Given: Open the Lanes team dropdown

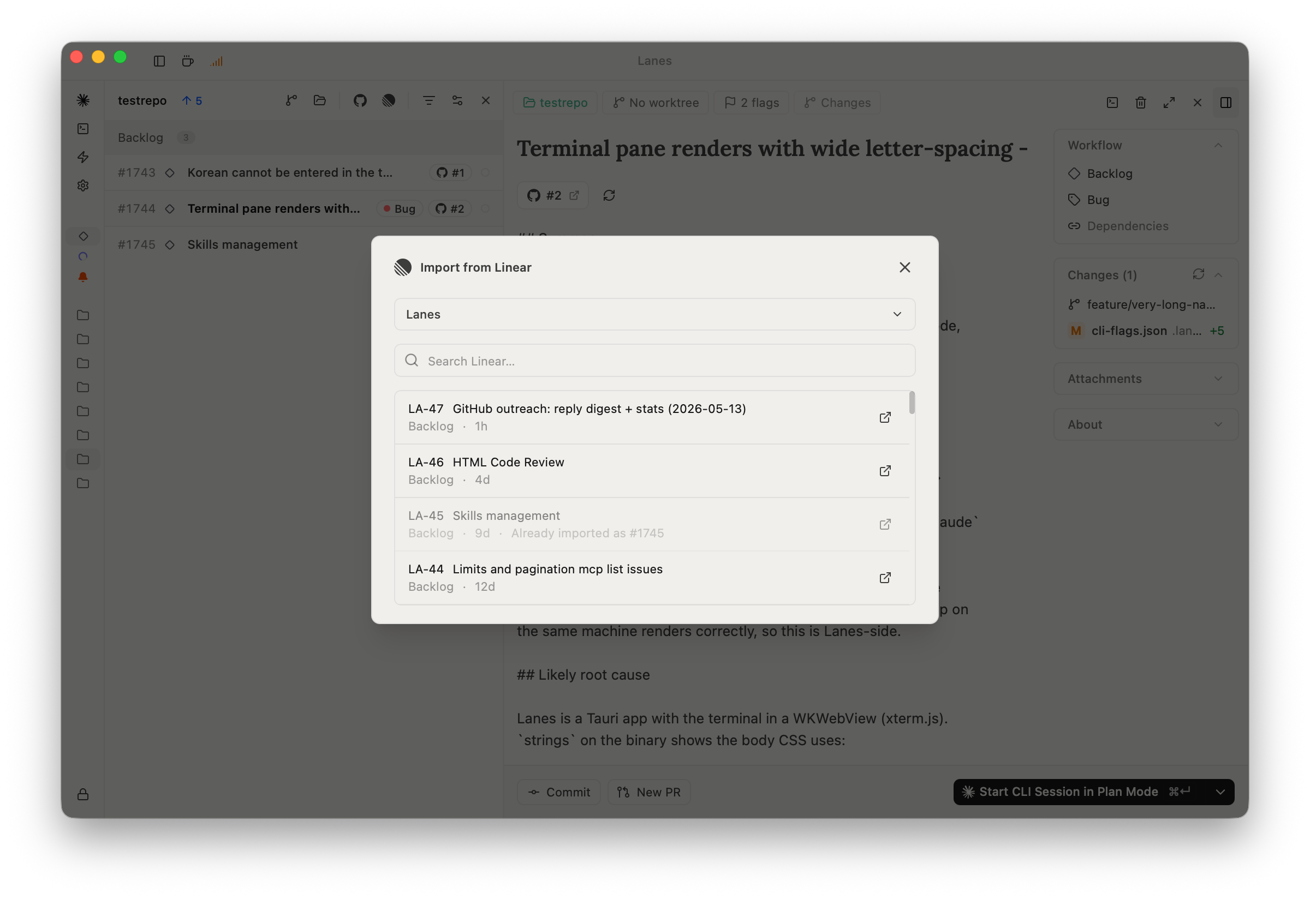Looking at the screenshot, I should pos(654,314).
